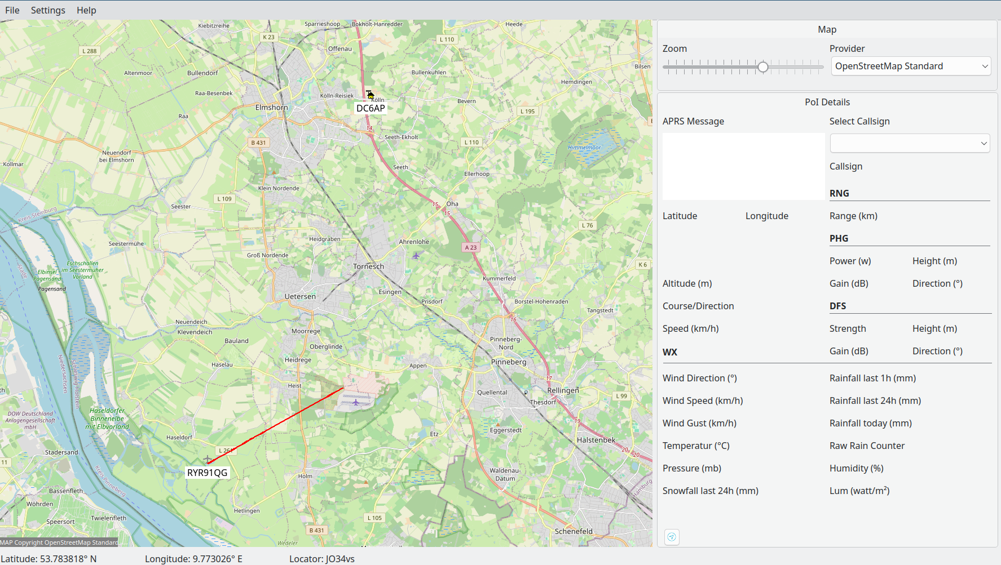This screenshot has width=1001, height=565.
Task: Open the Help menu
Action: tap(86, 10)
